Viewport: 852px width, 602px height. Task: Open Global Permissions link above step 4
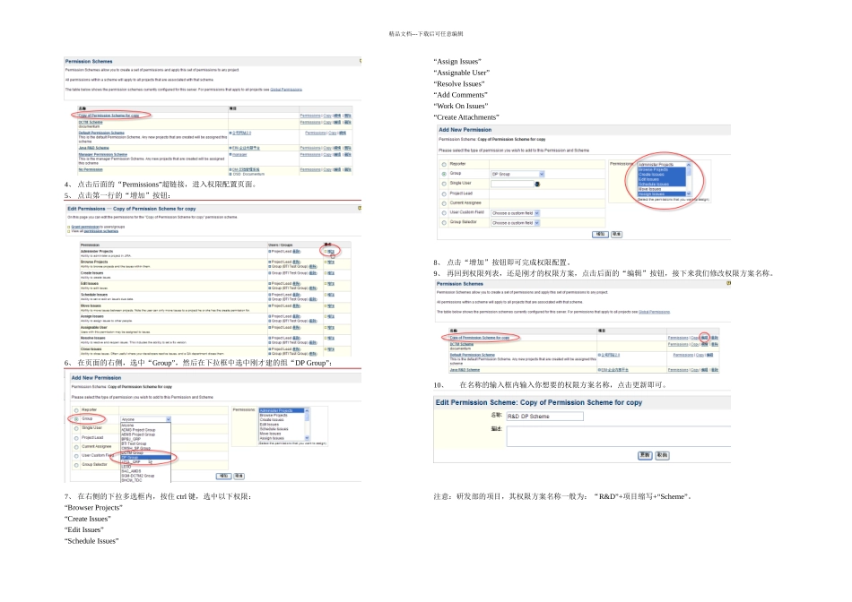(286, 90)
